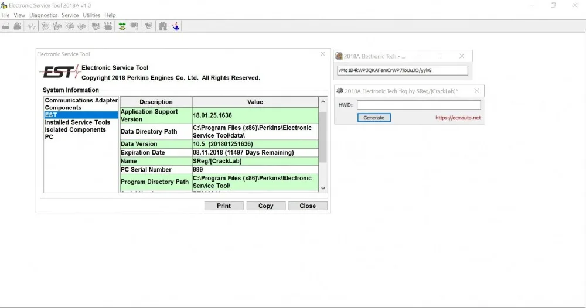Click the table scroll down arrow
586x308 pixels.
[323, 188]
